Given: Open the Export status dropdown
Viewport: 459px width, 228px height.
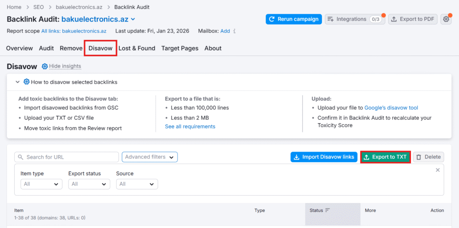Looking at the screenshot, I should [89, 184].
